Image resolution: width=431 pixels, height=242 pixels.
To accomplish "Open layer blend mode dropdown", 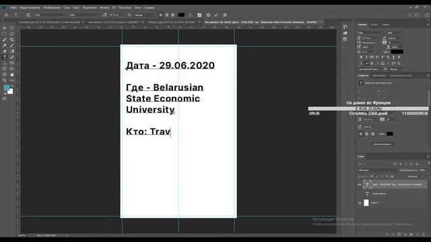I will 378,170.
